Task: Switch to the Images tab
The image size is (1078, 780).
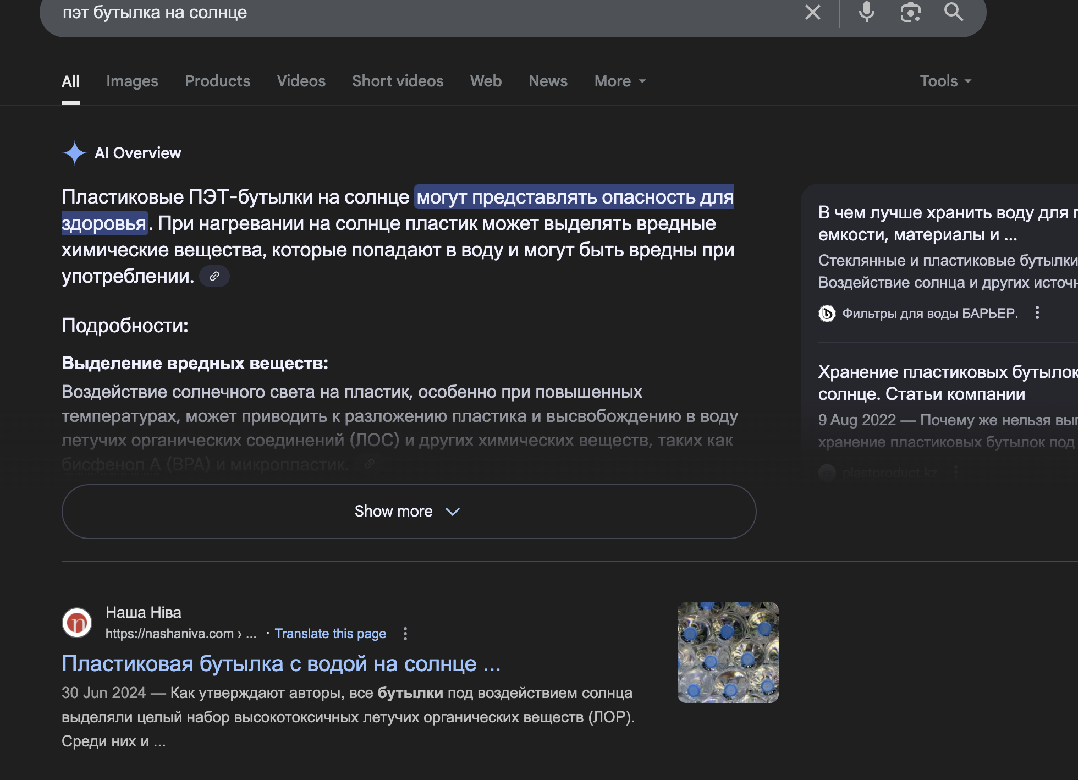Action: pyautogui.click(x=132, y=81)
